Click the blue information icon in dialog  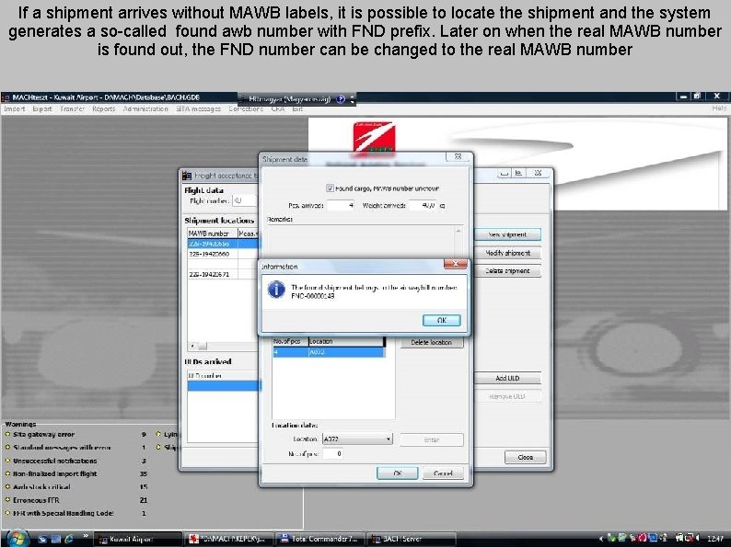tap(276, 289)
